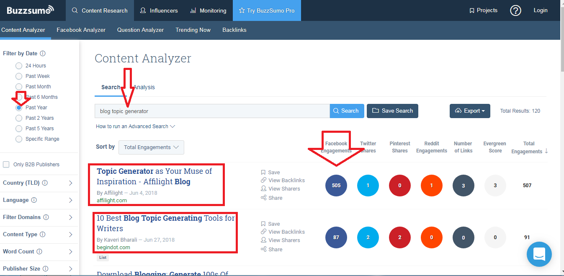
Task: Select the Past 2 Years filter
Action: point(19,118)
